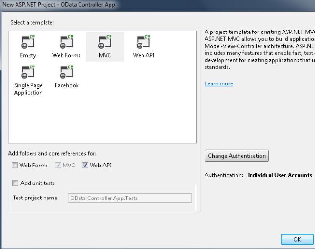Open the Change Authentication dialog
The image size is (315, 249).
pos(236,156)
